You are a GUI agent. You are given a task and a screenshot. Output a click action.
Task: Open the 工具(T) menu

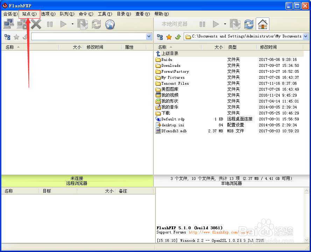[105, 14]
